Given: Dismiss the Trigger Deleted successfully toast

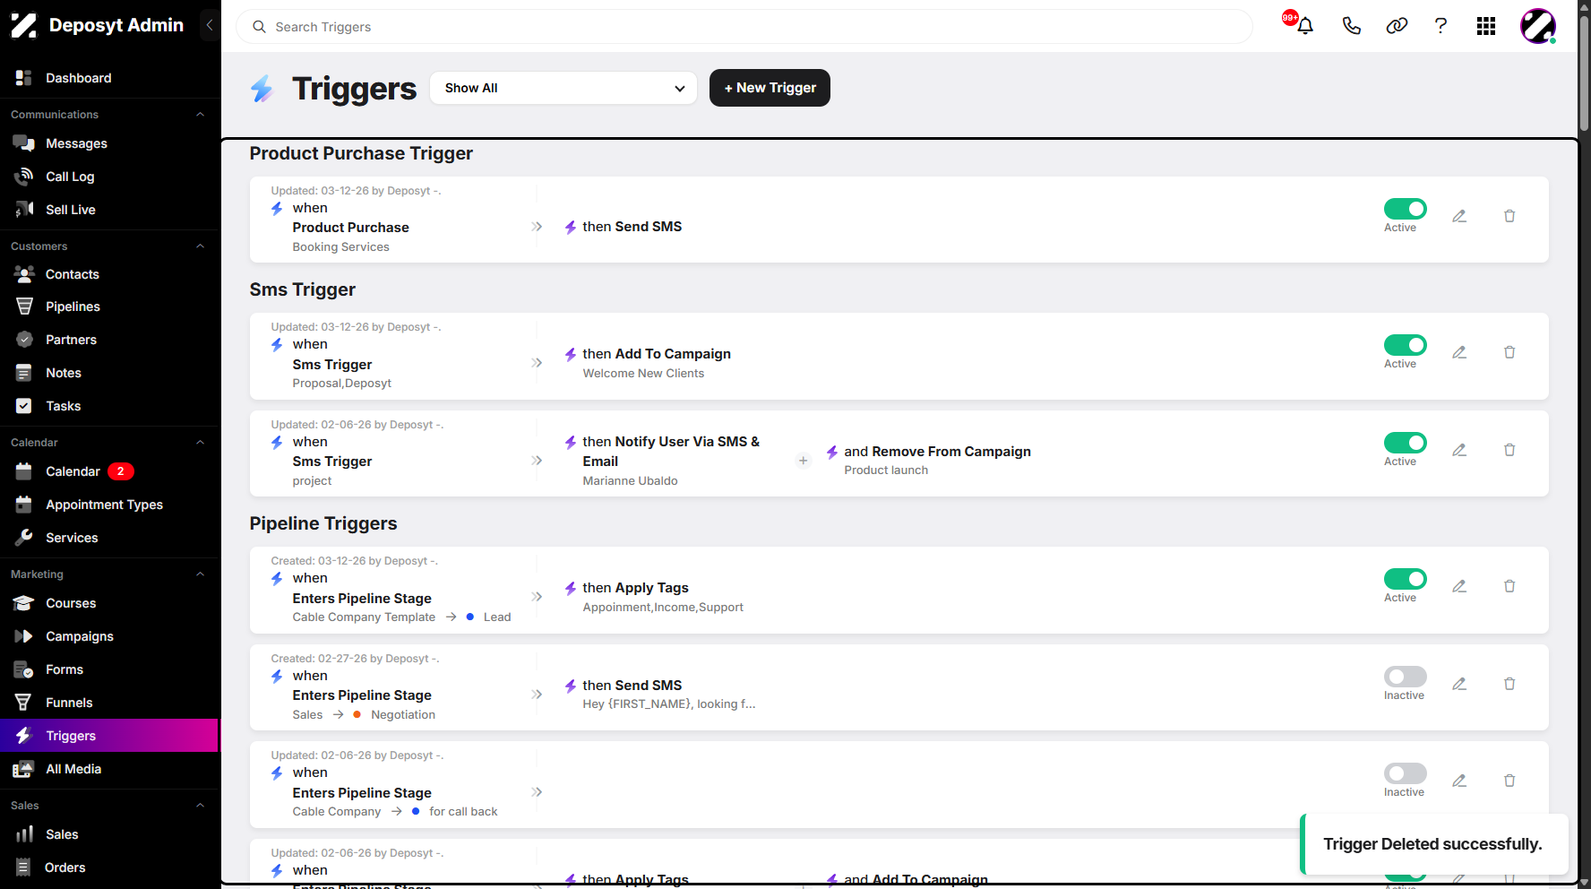Looking at the screenshot, I should (1433, 844).
